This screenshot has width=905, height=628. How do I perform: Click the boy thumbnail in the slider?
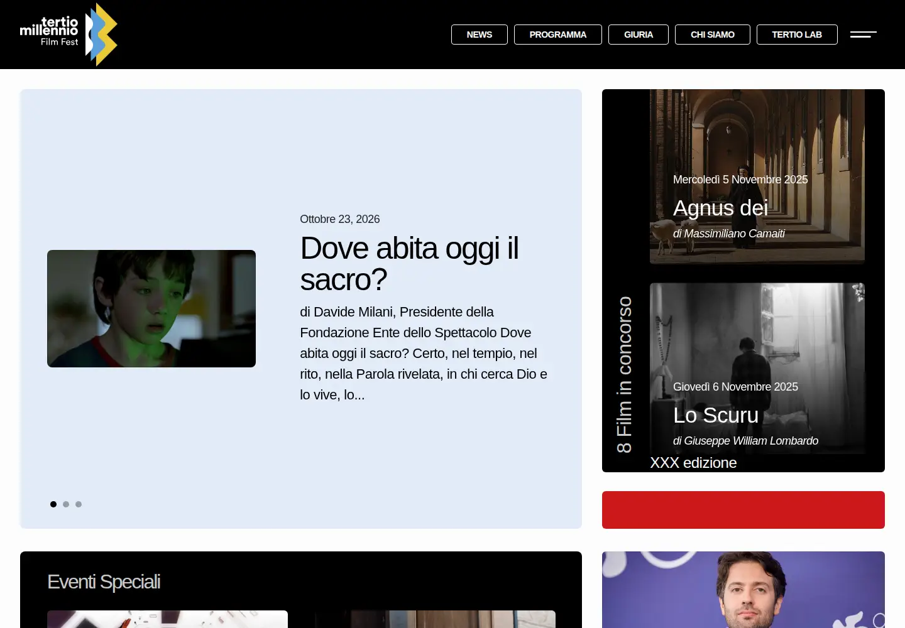[x=151, y=308]
